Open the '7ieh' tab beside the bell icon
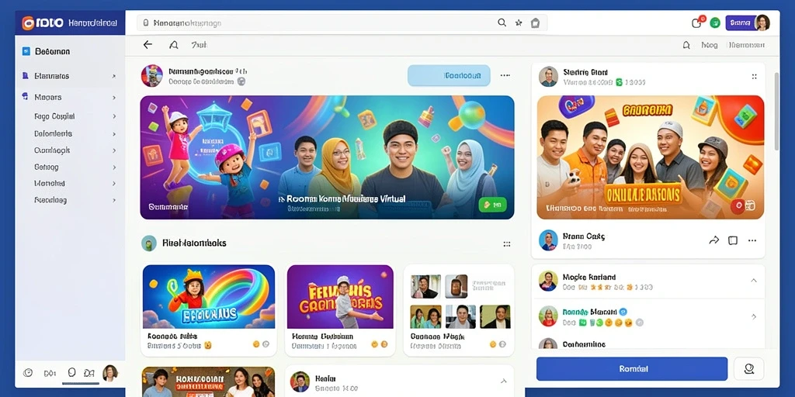Image resolution: width=795 pixels, height=397 pixels. (x=200, y=45)
